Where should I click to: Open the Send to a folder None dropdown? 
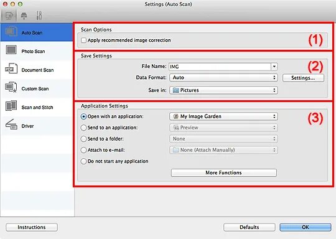point(223,139)
